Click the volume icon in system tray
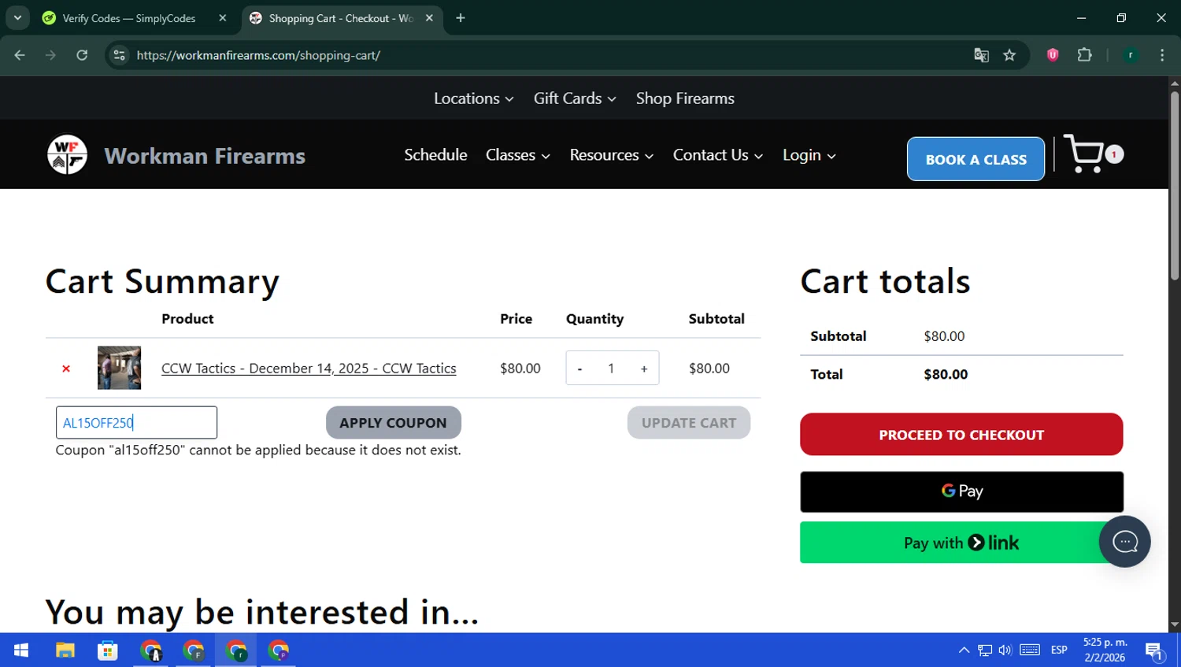The height and width of the screenshot is (667, 1181). point(1005,650)
